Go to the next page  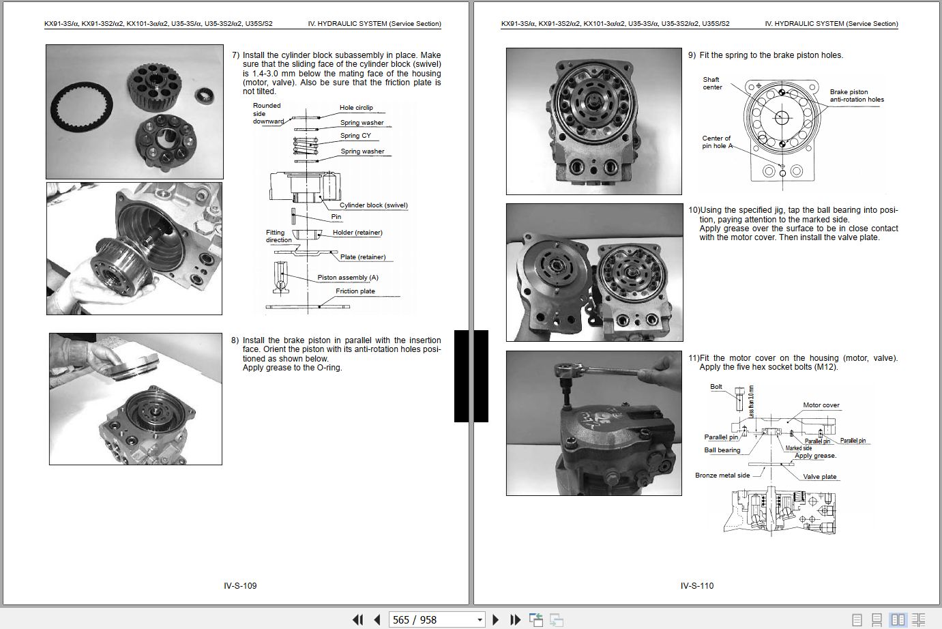[496, 619]
